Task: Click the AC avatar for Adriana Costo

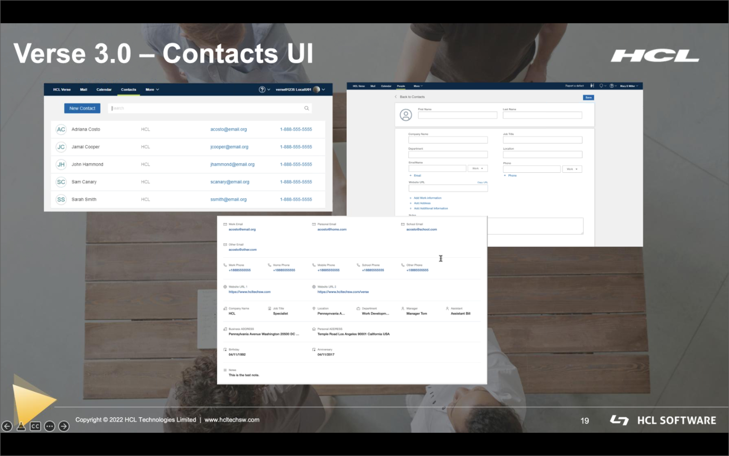Action: click(x=61, y=129)
